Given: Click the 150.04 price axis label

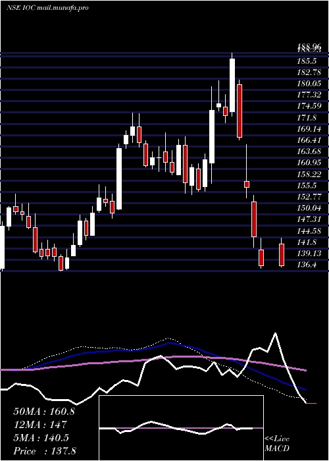Looking at the screenshot, I should click(x=309, y=208).
